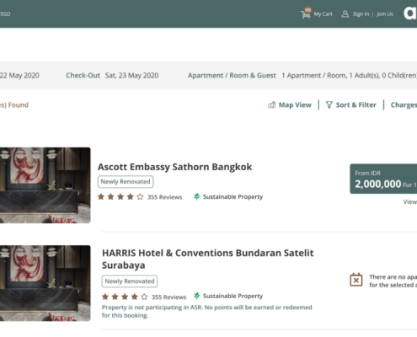Open the SGD currency selector
Image resolution: width=417 pixels, height=337 pixels.
[5, 13]
